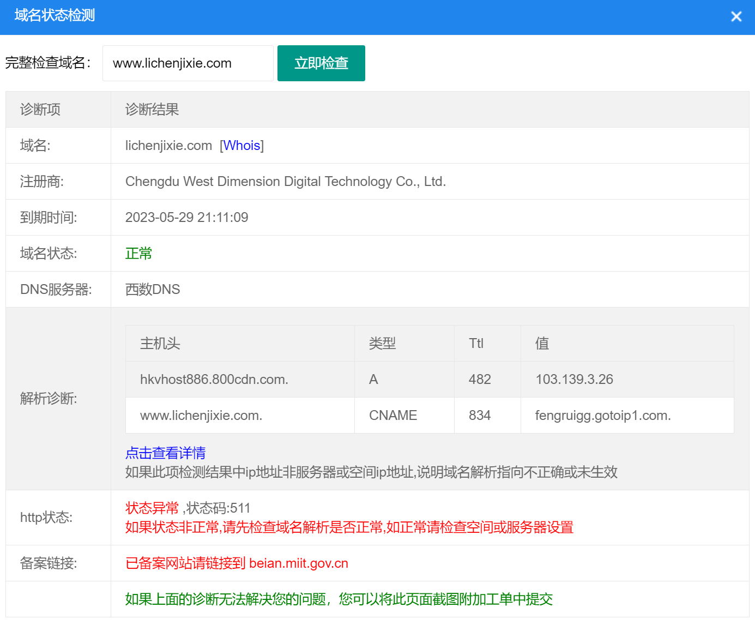The image size is (755, 625).
Task: Click the green 正常 domain status
Action: point(138,254)
